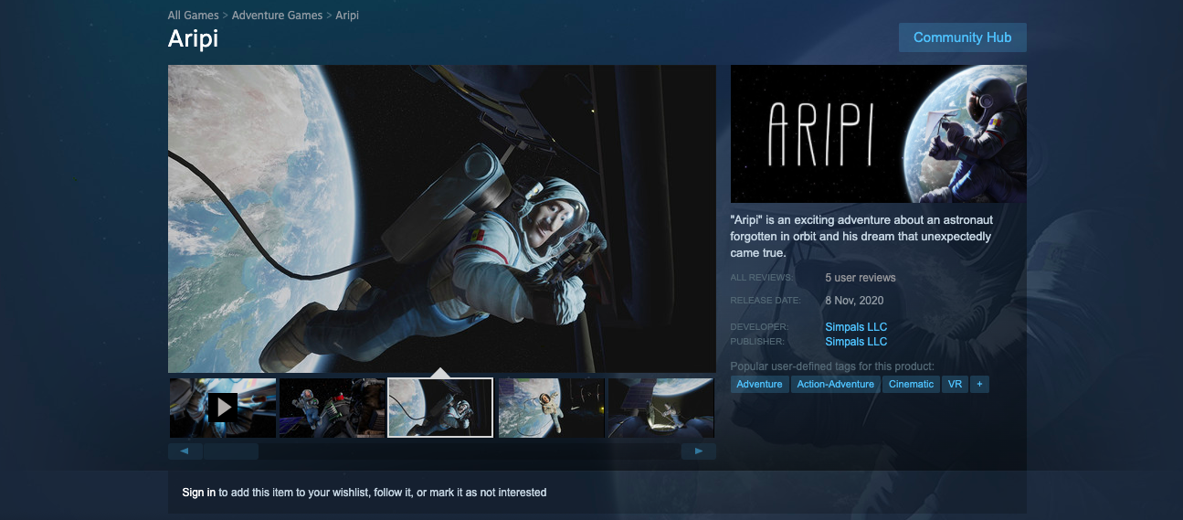This screenshot has width=1183, height=520.
Task: Open Simpals LLC developer page
Action: (856, 326)
